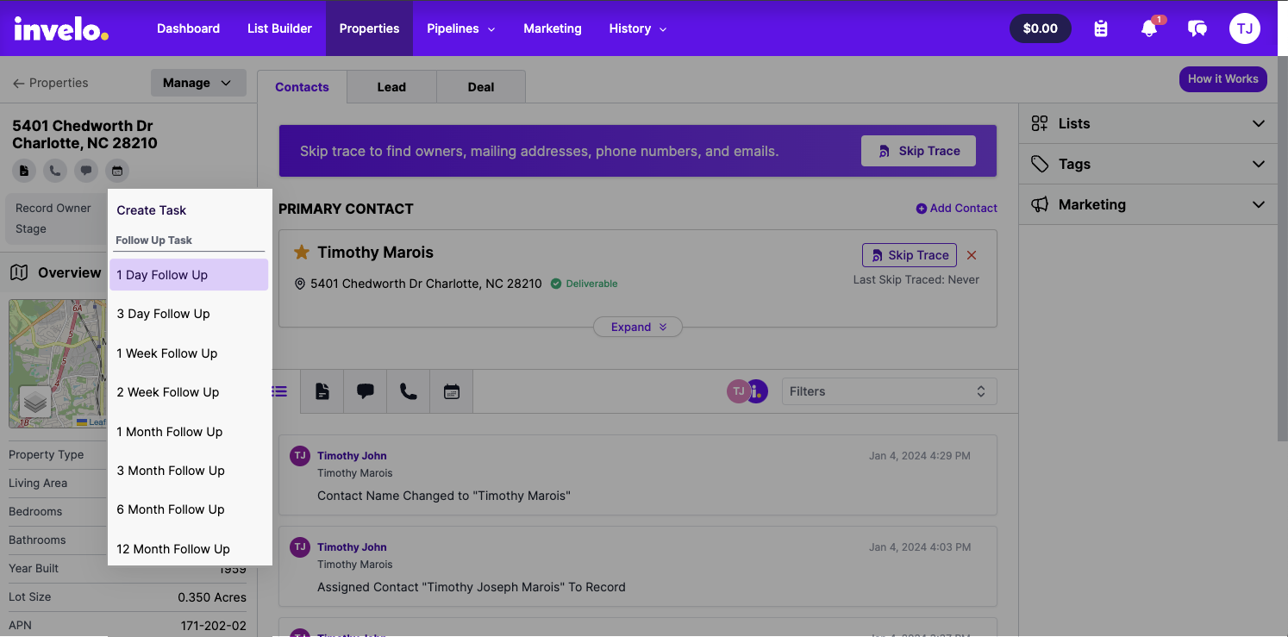Click the note document icon under the address
The width and height of the screenshot is (1288, 637).
(23, 171)
